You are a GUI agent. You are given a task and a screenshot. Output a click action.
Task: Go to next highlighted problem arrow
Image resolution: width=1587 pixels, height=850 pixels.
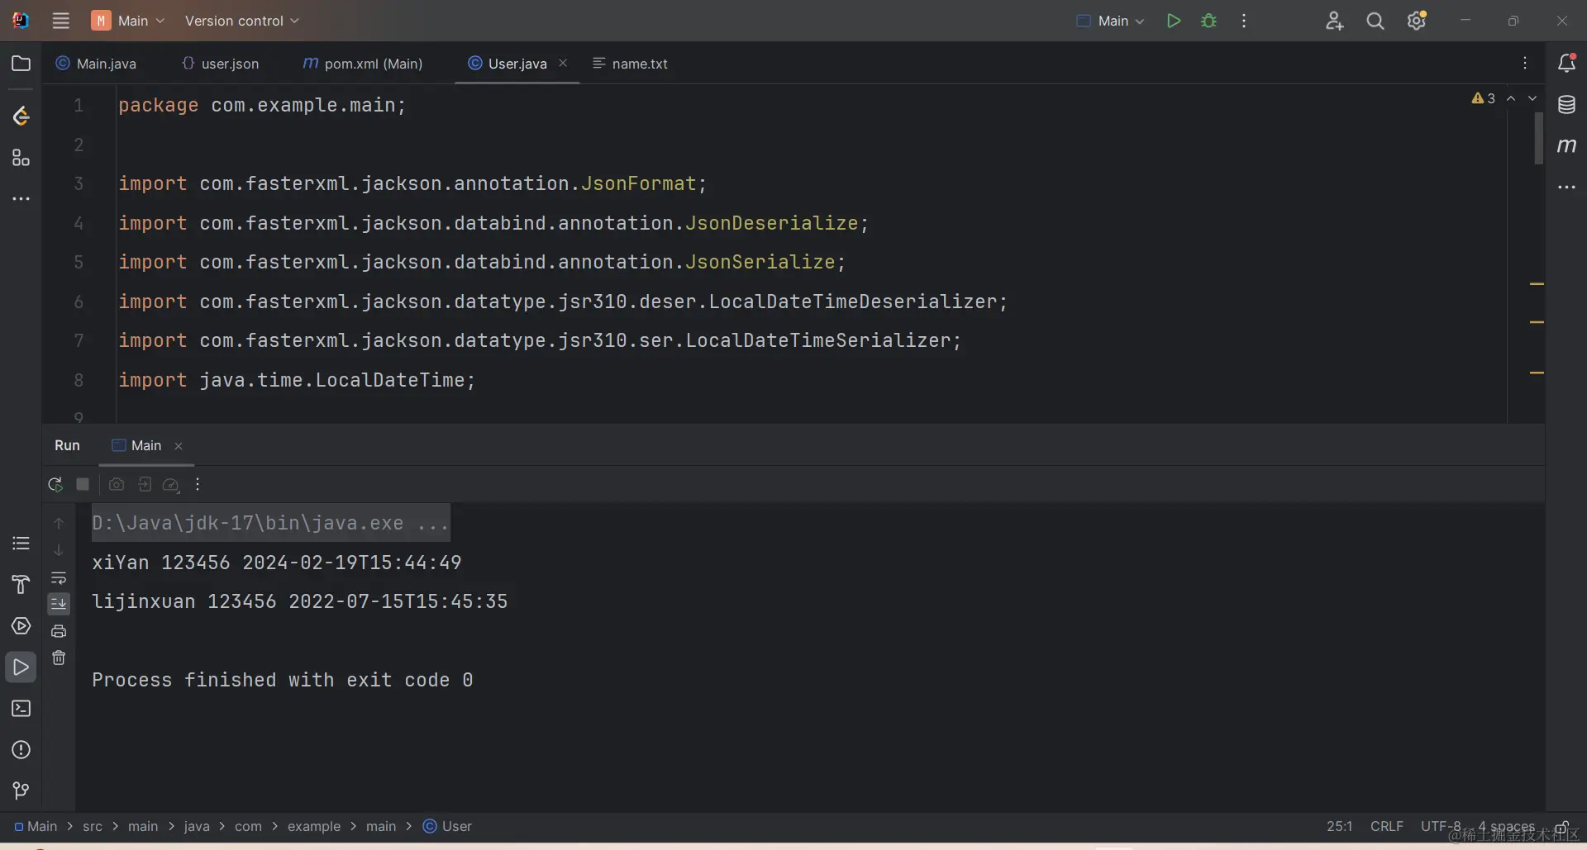point(1532,98)
